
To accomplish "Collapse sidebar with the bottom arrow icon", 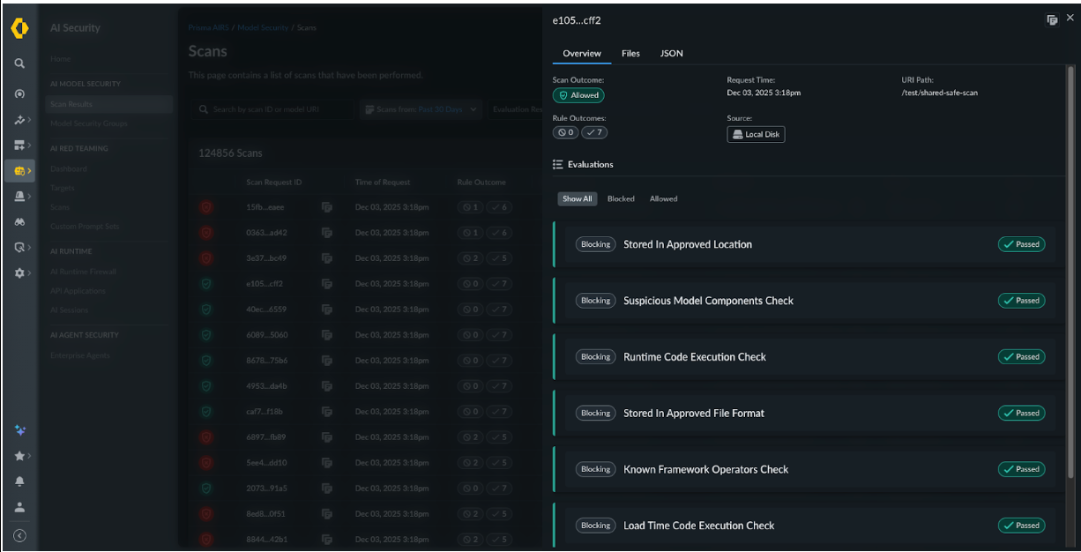I will 19,535.
